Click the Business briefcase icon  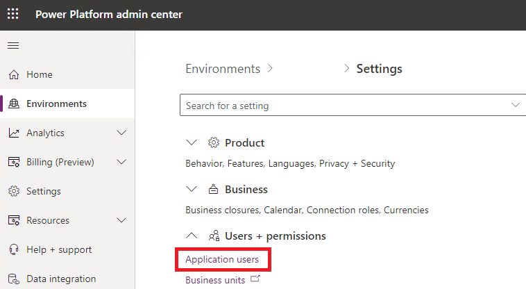tap(213, 190)
